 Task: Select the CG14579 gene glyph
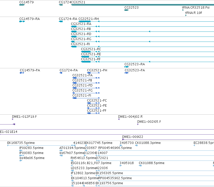click(x=22, y=5)
